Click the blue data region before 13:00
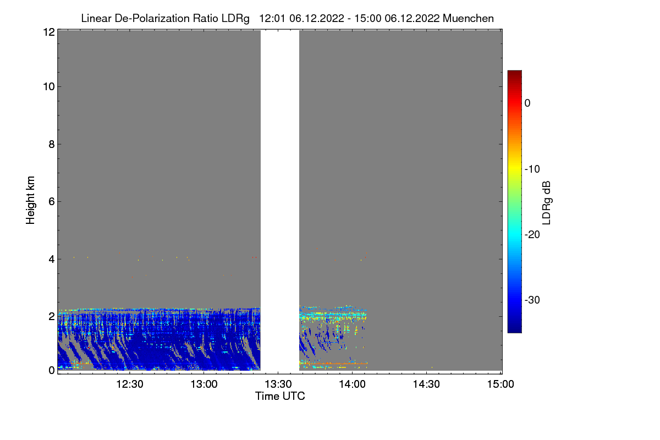The image size is (660, 440). pos(159,340)
